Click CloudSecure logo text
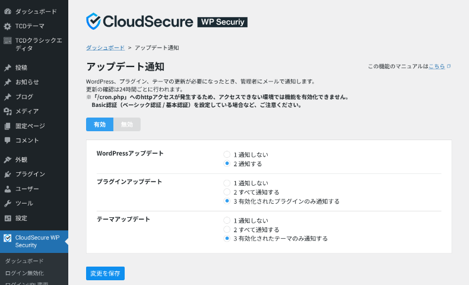The height and width of the screenshot is (285, 469). pos(148,21)
